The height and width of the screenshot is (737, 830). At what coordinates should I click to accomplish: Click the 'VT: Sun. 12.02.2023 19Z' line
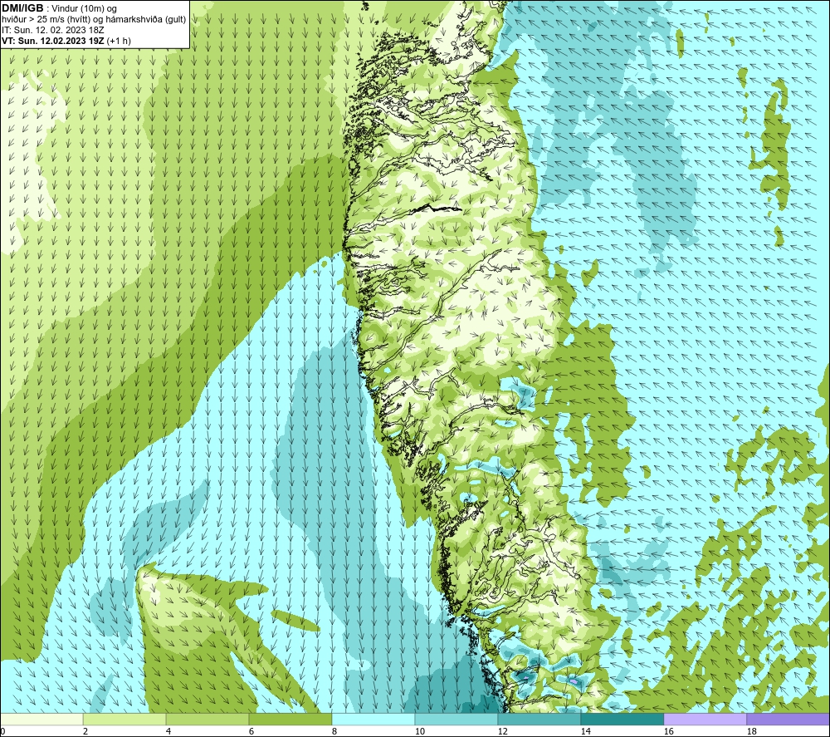tap(53, 41)
